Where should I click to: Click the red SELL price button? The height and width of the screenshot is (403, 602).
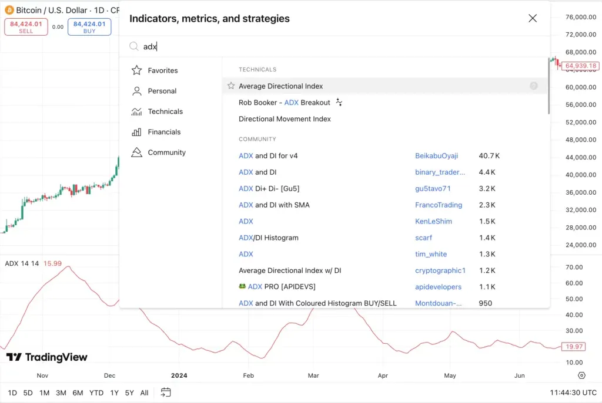click(x=26, y=27)
